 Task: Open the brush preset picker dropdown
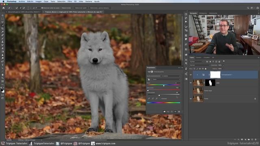pos(10,8)
